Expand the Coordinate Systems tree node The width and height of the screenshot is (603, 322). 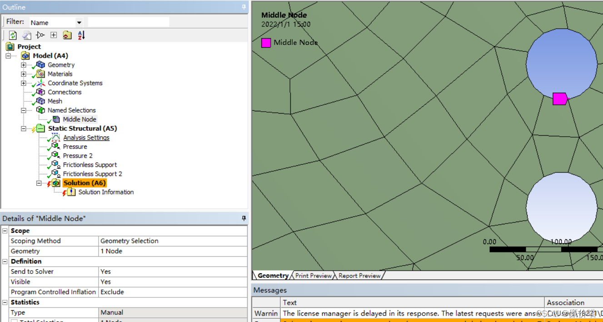coord(23,83)
